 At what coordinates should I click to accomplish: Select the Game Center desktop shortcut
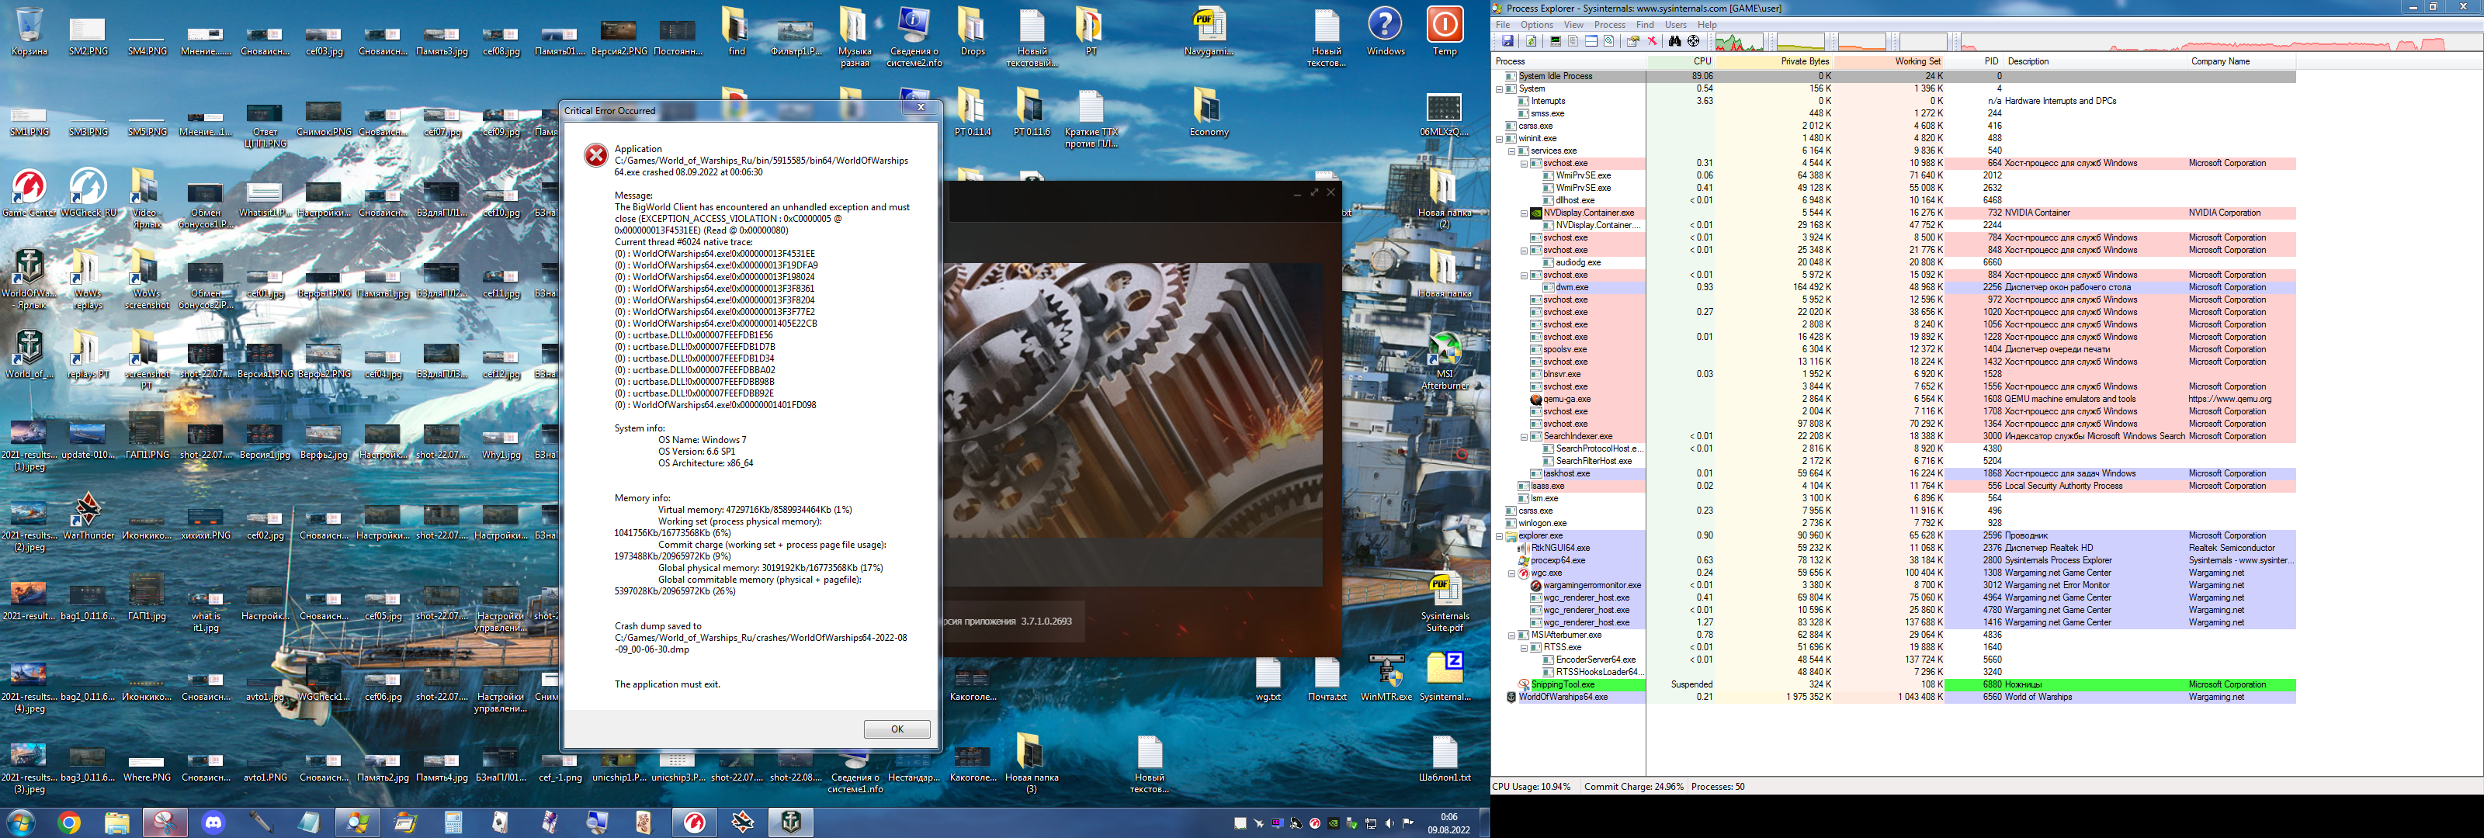click(x=29, y=193)
